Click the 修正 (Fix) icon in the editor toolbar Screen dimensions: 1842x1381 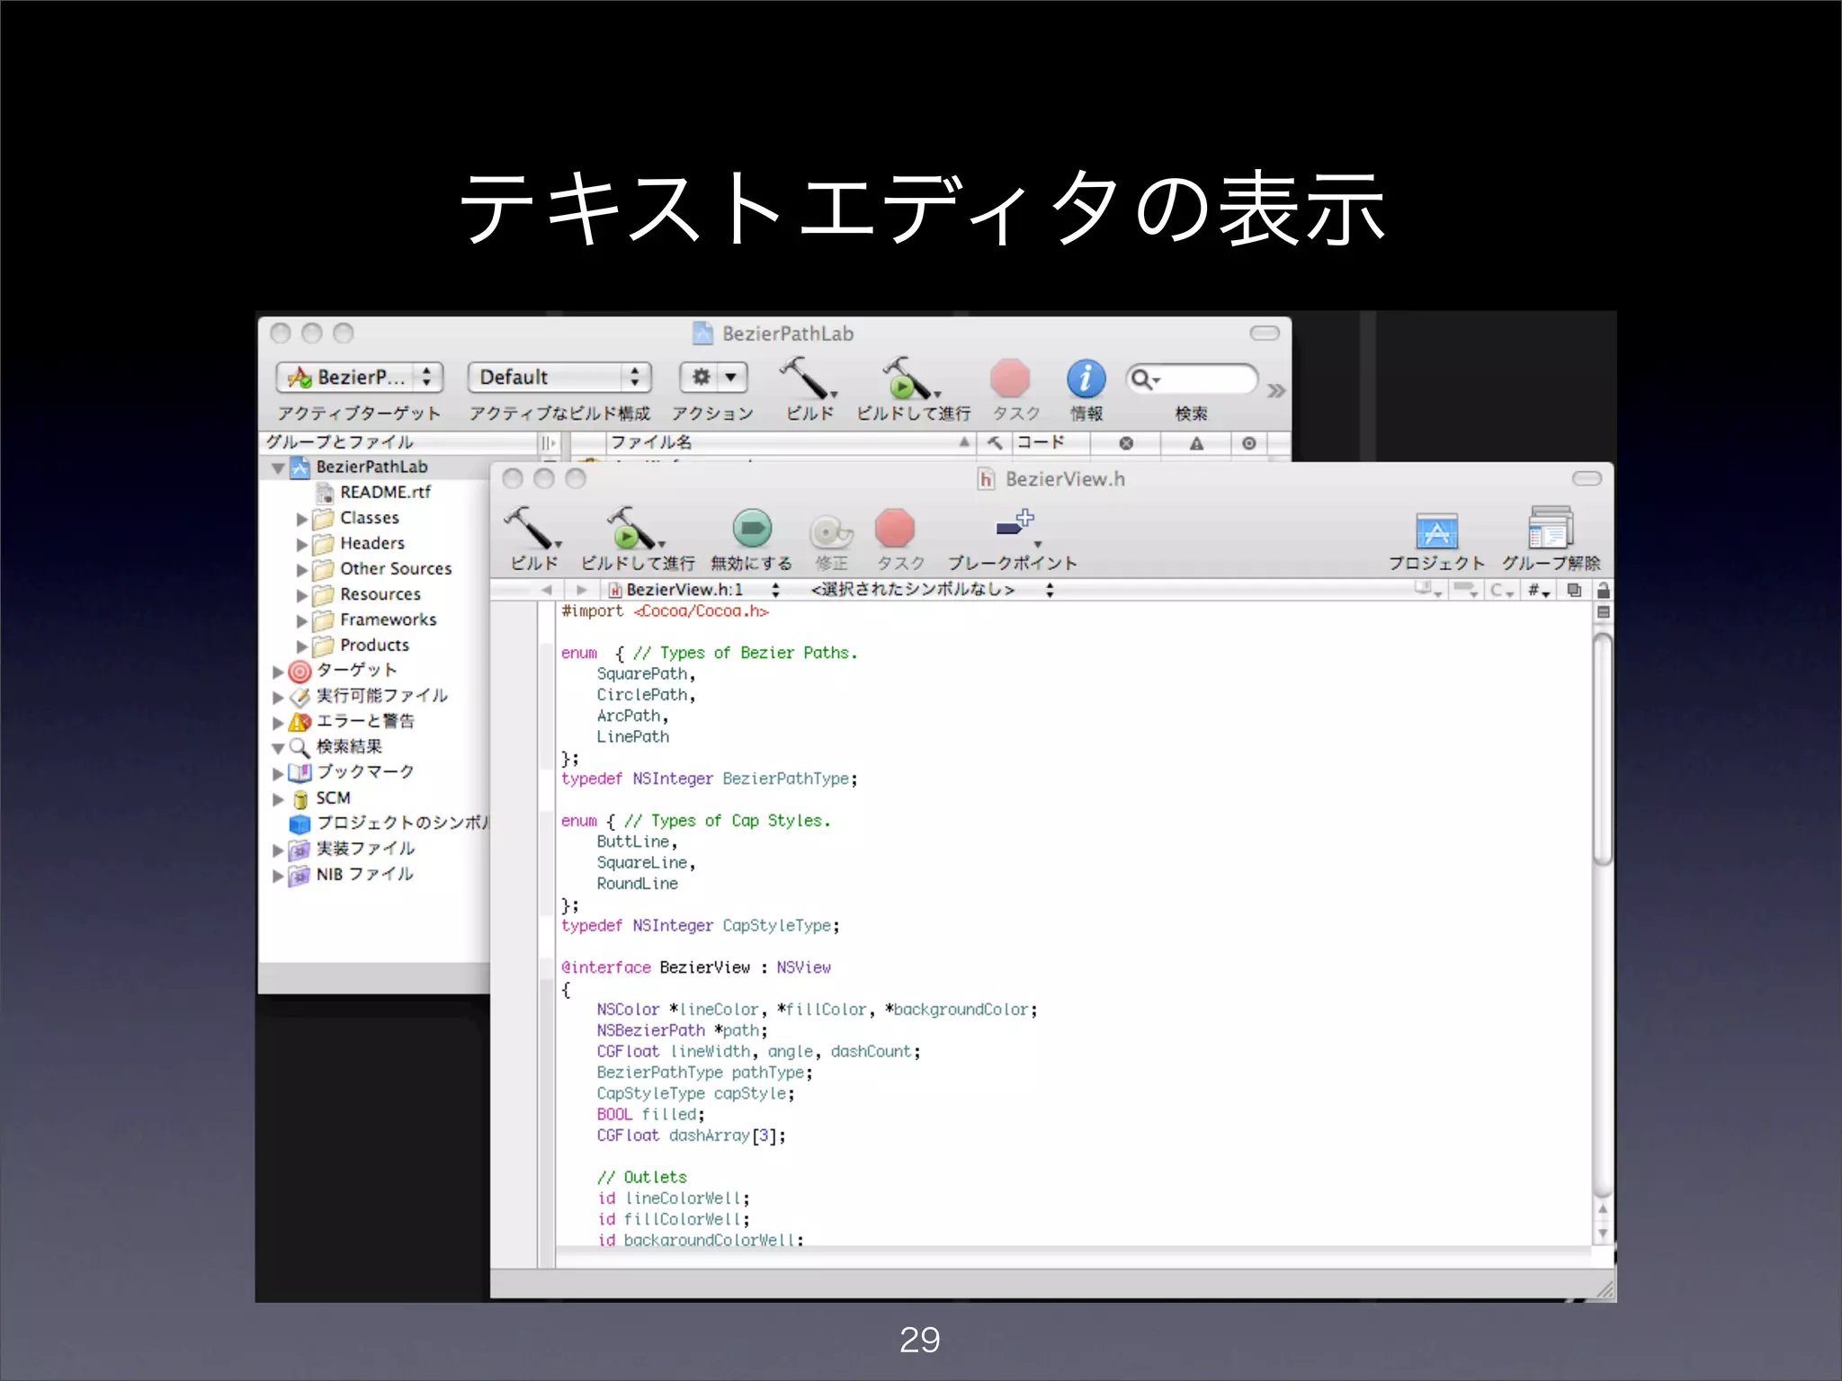coord(831,531)
